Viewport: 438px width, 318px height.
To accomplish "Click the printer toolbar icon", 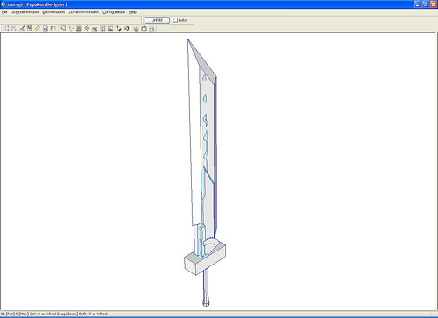I will point(152,28).
